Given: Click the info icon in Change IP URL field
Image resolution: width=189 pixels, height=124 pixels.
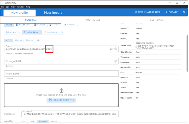Looking at the screenshot, I should click(x=116, y=61).
